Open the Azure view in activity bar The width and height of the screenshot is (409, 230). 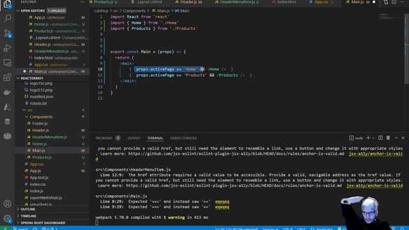[x=7, y=107]
